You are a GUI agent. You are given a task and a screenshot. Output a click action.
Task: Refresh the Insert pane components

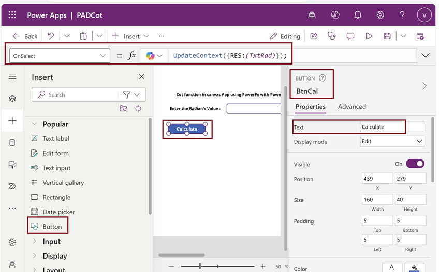[x=138, y=108]
